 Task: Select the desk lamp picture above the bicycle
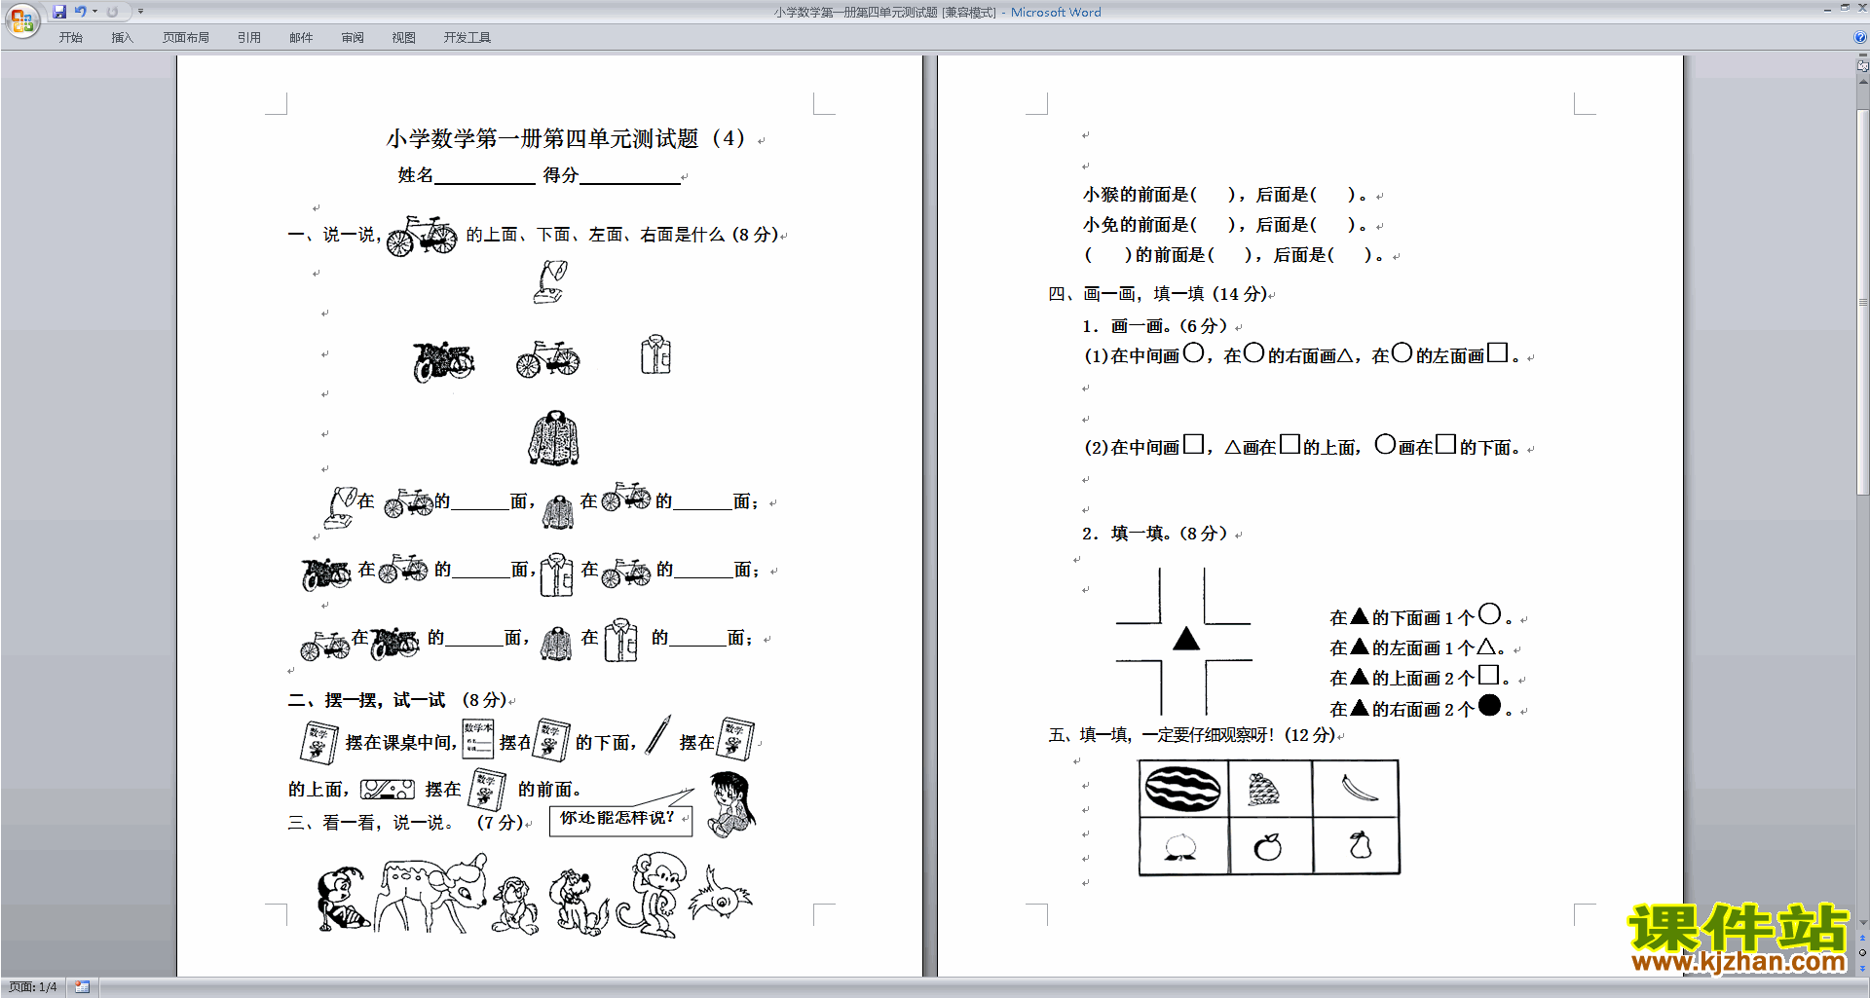550,281
